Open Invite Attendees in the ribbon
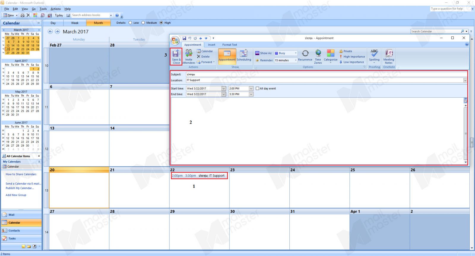Image resolution: width=475 pixels, height=256 pixels. [x=189, y=57]
